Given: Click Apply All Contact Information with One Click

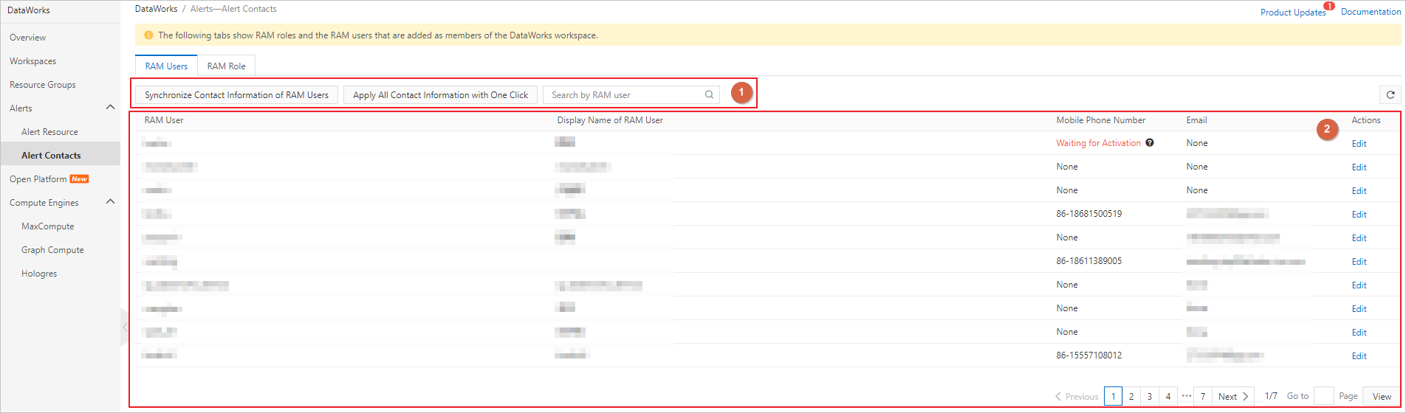Looking at the screenshot, I should 440,95.
